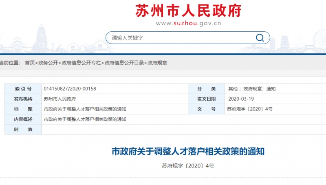Focus the keyword search input field
326x185 pixels.
pos(179,38)
